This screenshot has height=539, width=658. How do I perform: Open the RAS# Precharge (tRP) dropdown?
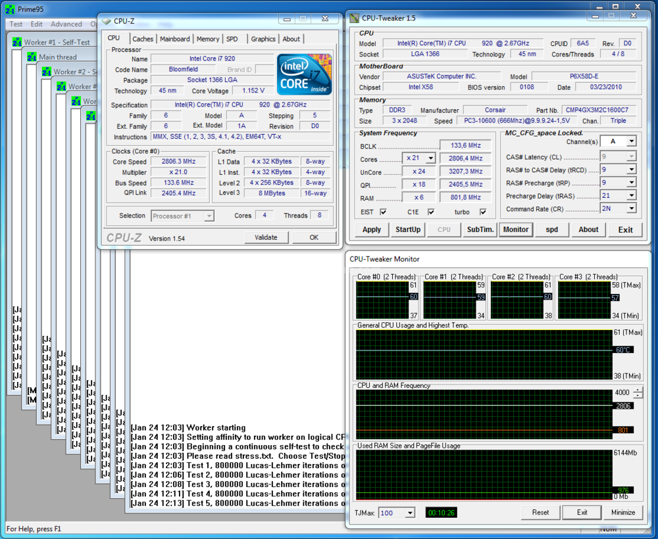[x=632, y=182]
